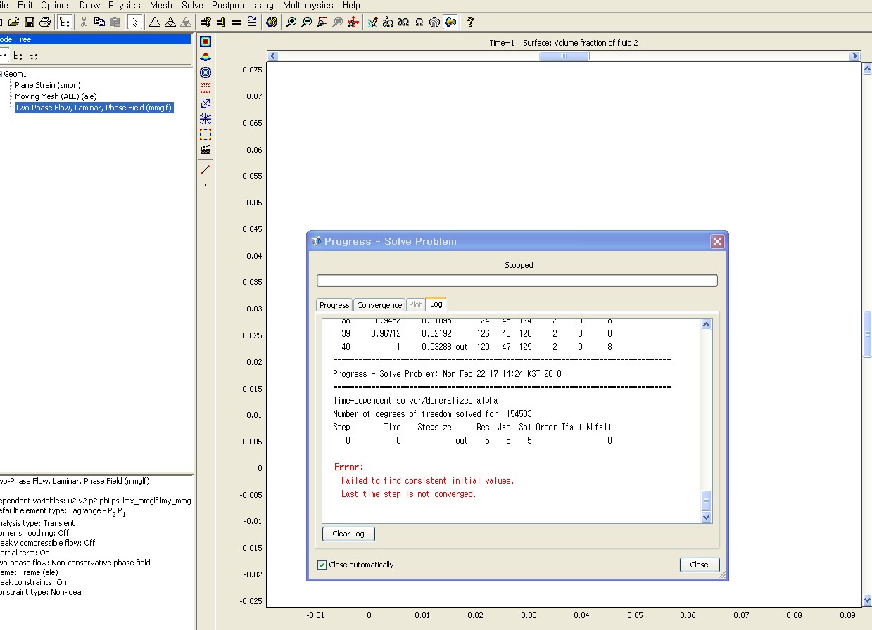
Task: Toggle the Model Tree view button
Action: click(65, 22)
